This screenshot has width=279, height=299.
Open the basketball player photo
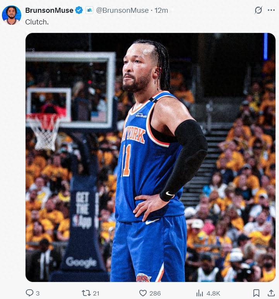pos(150,157)
